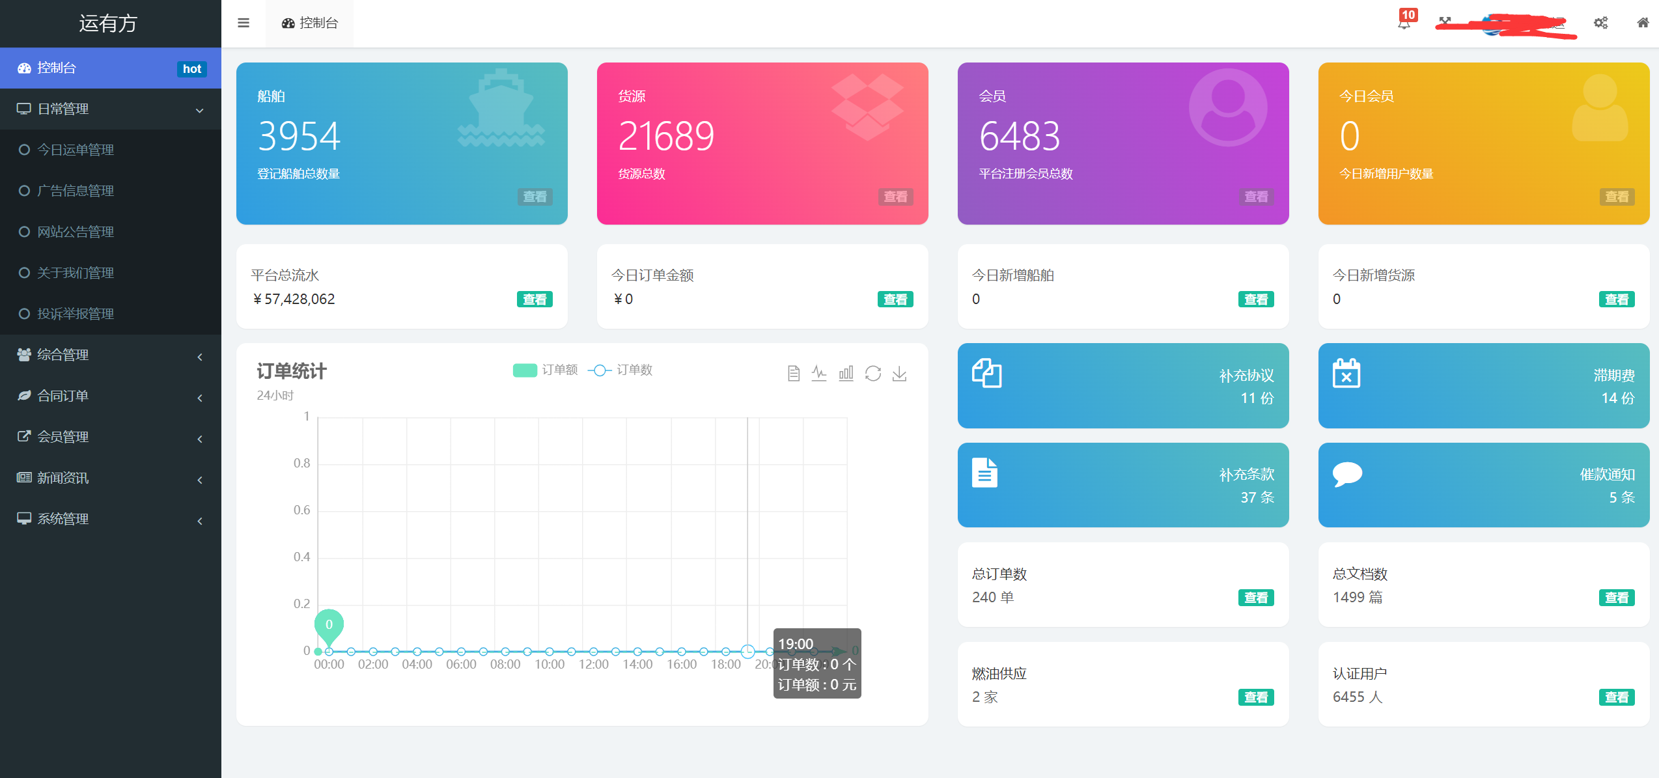1659x778 pixels.
Task: Click 查看 for 今日新增货源
Action: coord(1617,299)
